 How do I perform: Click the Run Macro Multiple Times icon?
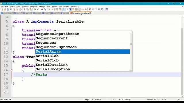click(x=99, y=9)
